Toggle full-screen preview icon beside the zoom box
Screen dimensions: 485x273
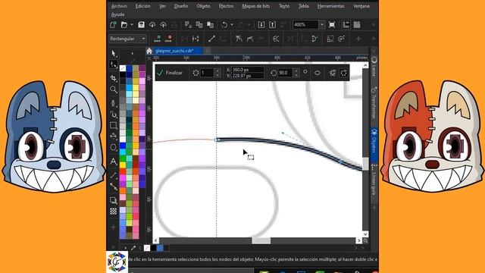click(x=332, y=25)
